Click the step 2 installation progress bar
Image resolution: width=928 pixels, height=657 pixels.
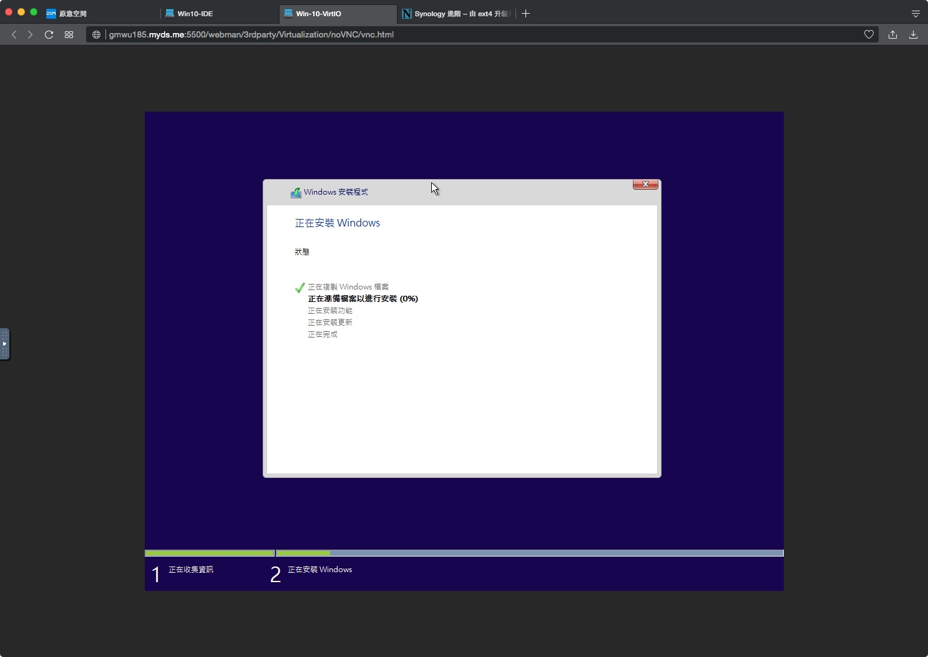pyautogui.click(x=530, y=553)
